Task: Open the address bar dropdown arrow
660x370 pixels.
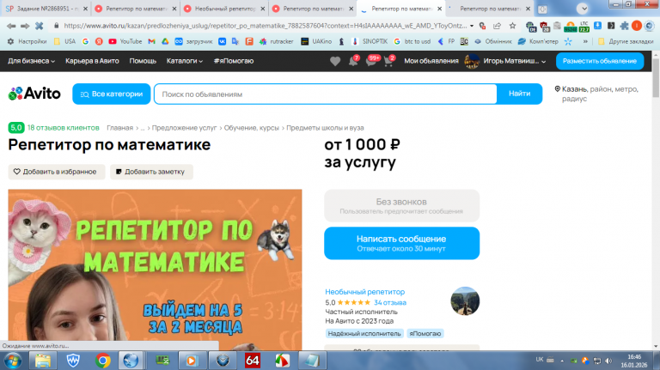Action: (472, 26)
